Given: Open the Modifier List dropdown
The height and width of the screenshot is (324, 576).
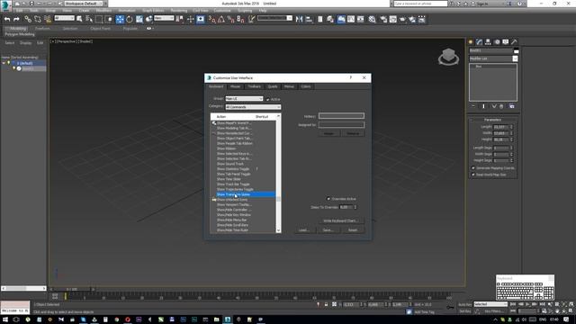Looking at the screenshot, I should (x=493, y=58).
